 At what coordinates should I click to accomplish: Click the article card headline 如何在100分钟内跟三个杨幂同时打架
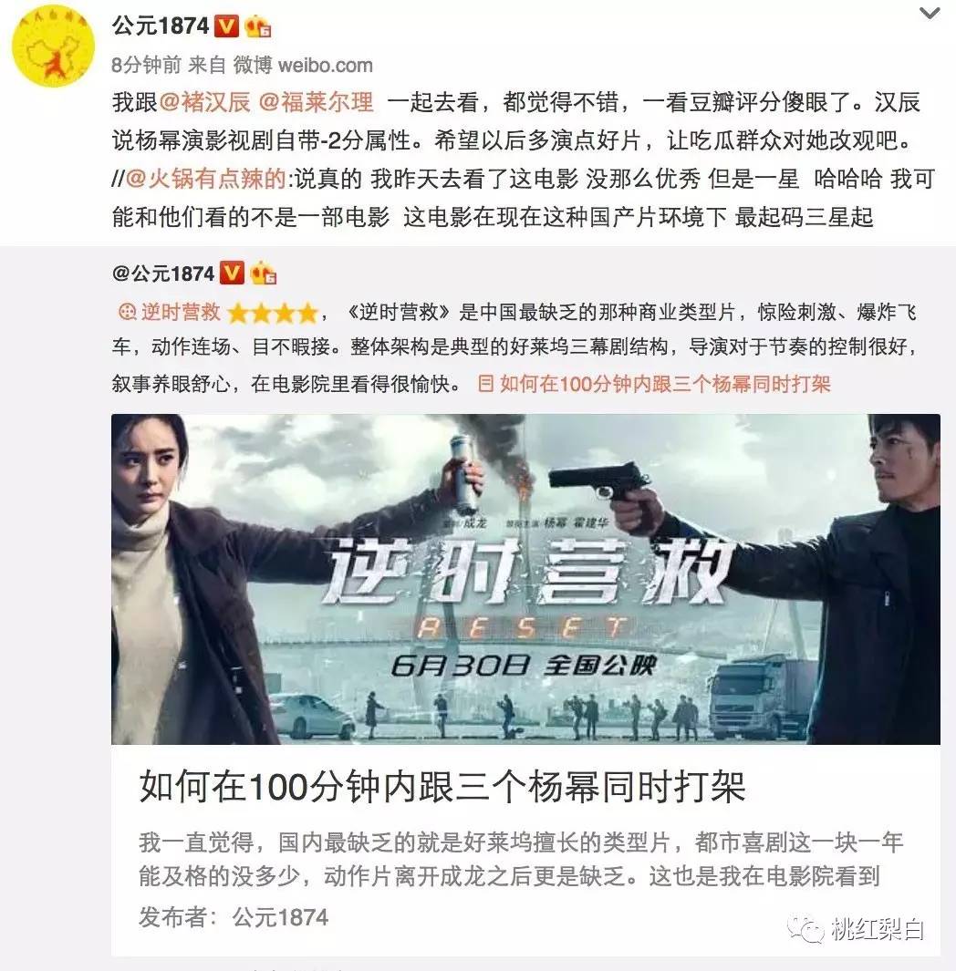[442, 787]
